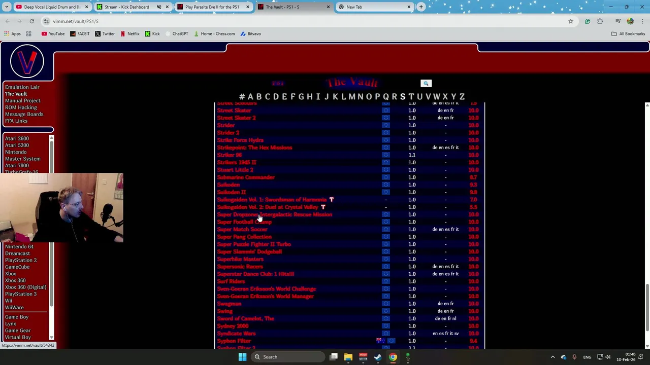
Task: Open the tab search dropdown arrow
Action: point(7,7)
